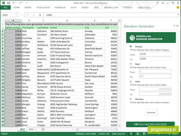
Task: Open the Undo history dropdown arrow
Action: click(x=17, y=3)
